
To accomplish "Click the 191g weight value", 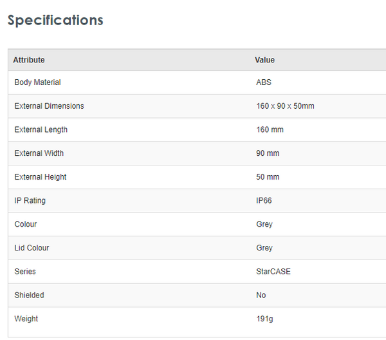I will (x=264, y=319).
